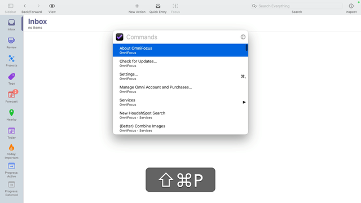Open the Forecast perspective with badge

coord(11,96)
